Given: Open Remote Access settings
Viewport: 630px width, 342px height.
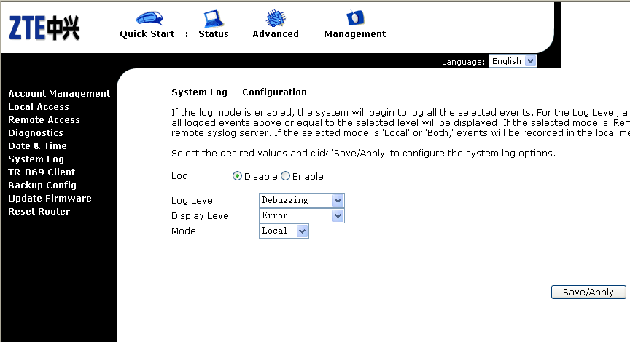Looking at the screenshot, I should [44, 120].
